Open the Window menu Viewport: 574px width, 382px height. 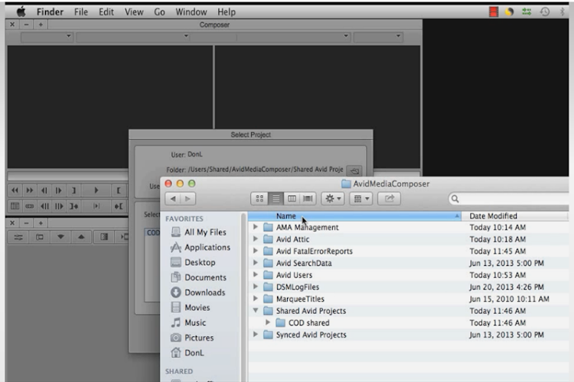click(x=191, y=12)
